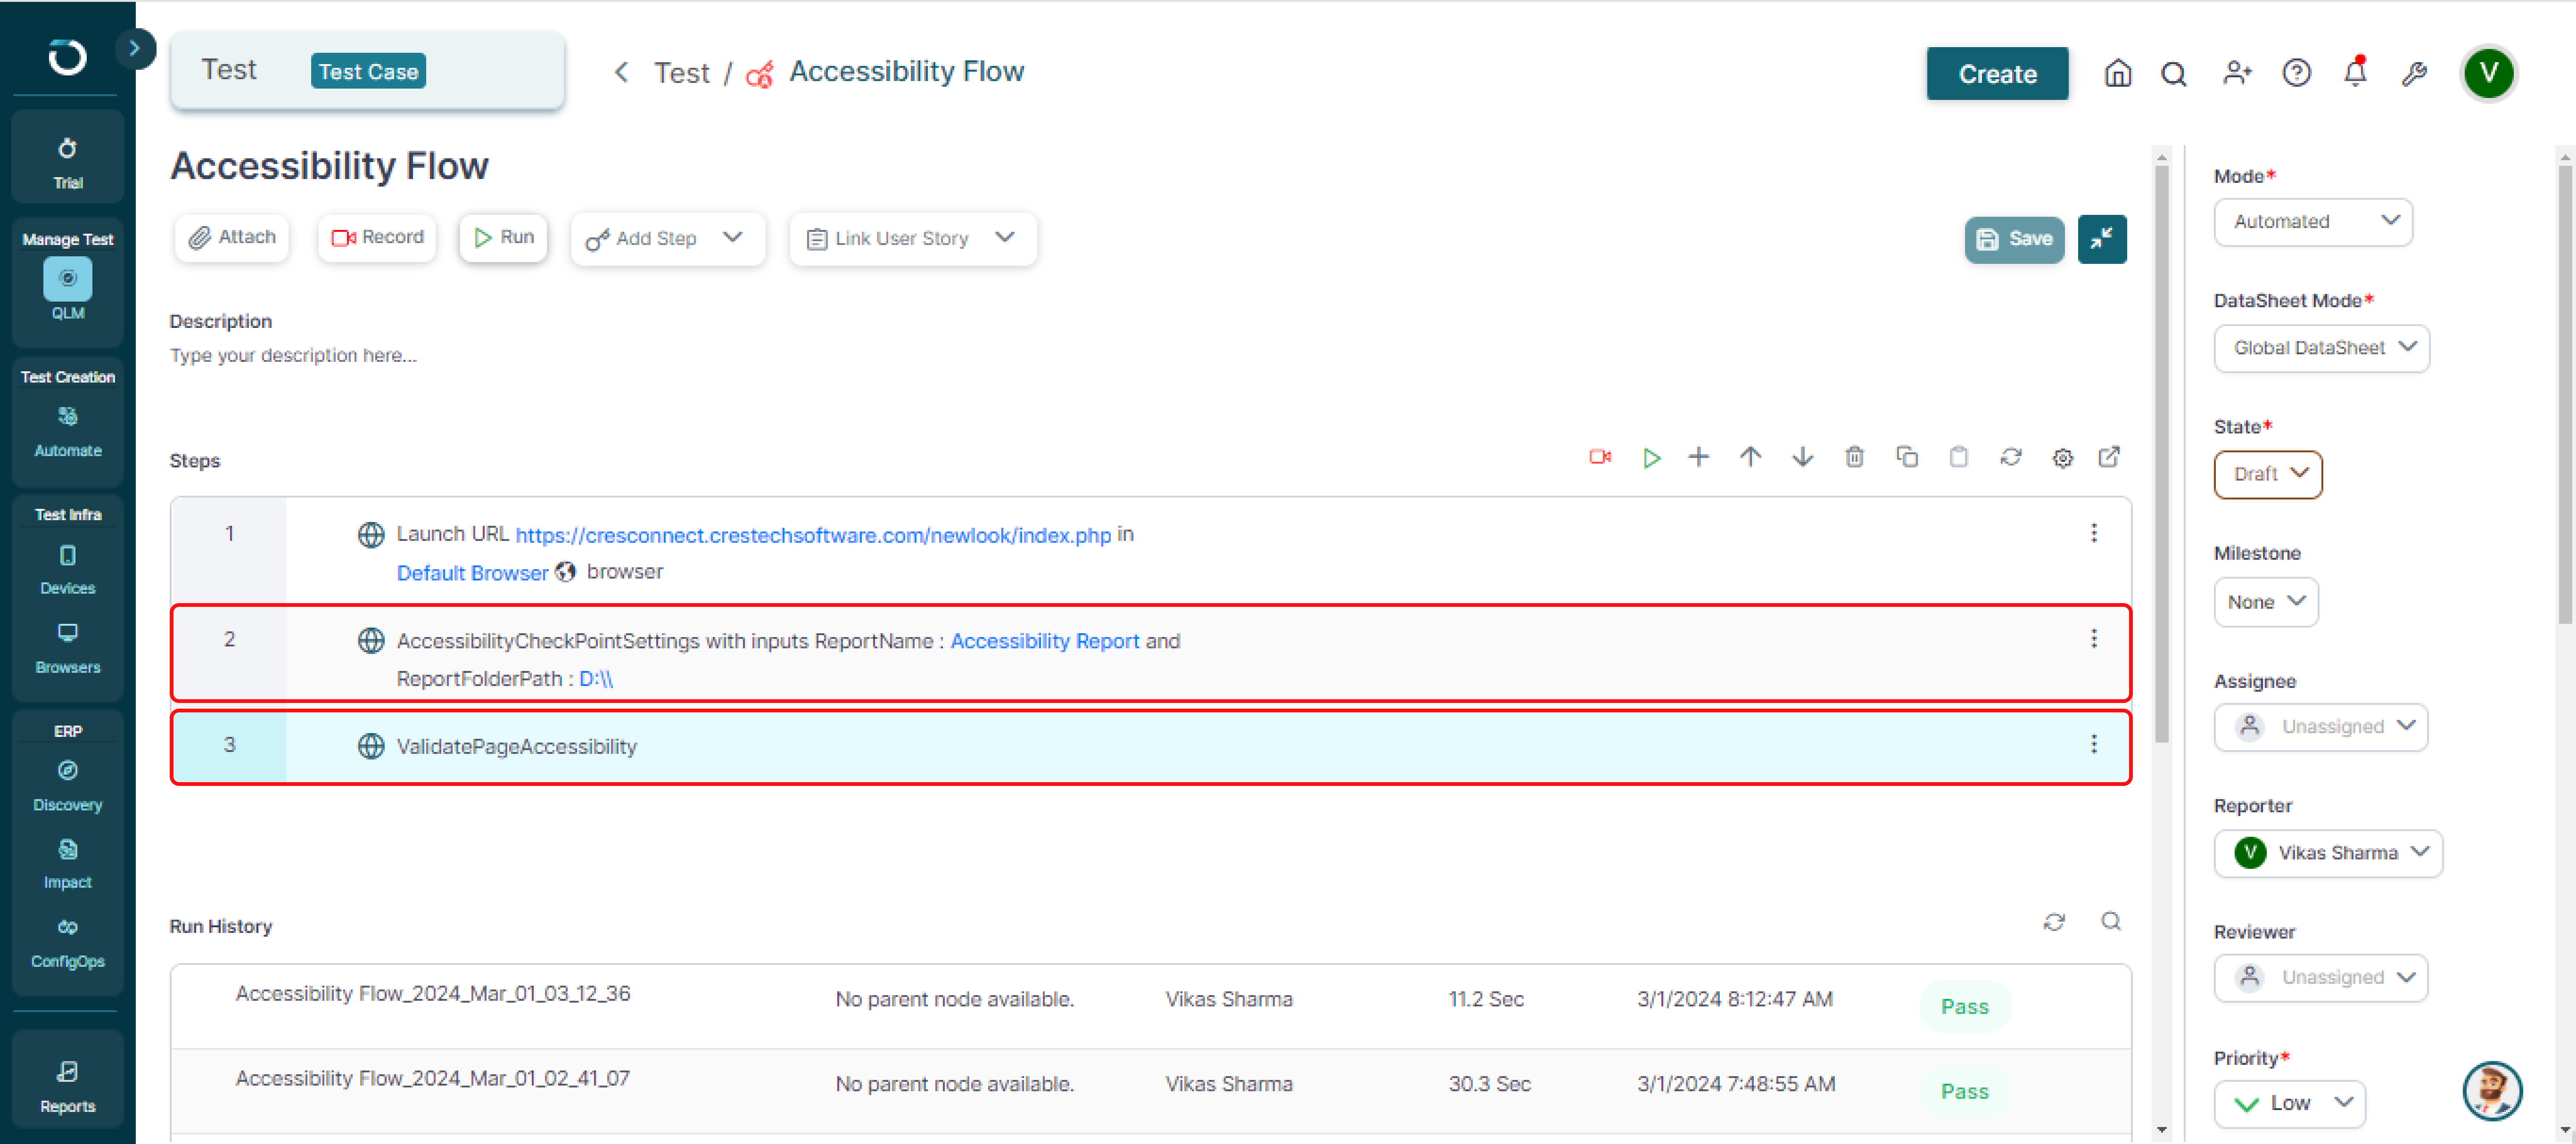
Task: Switch to the Test breadcrumb tab
Action: pyautogui.click(x=682, y=71)
